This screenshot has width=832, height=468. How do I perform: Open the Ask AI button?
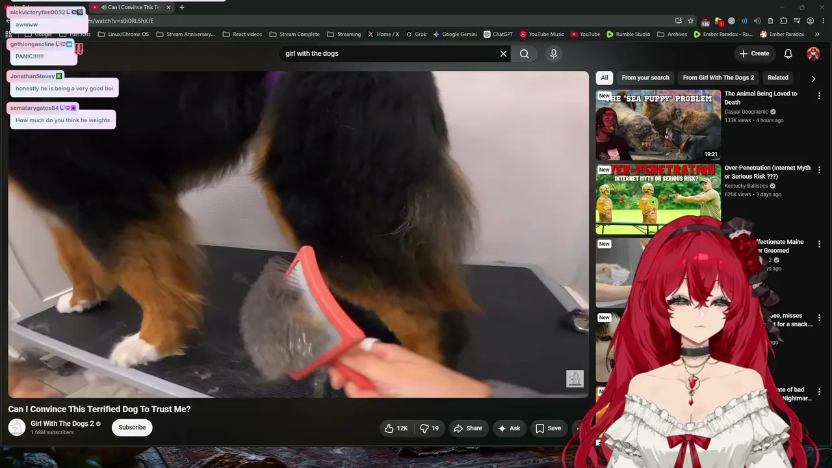[509, 428]
